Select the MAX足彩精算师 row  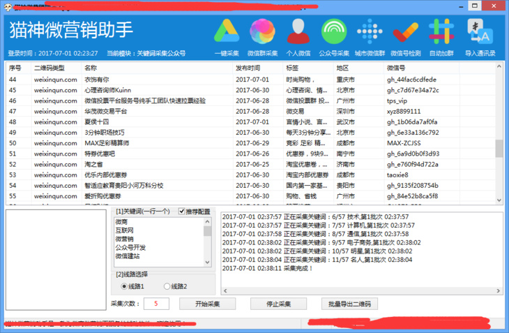(x=250, y=143)
